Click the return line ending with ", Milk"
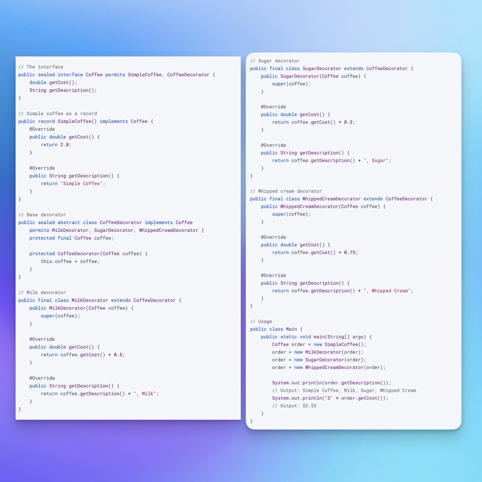The width and height of the screenshot is (482, 482). 100,394
